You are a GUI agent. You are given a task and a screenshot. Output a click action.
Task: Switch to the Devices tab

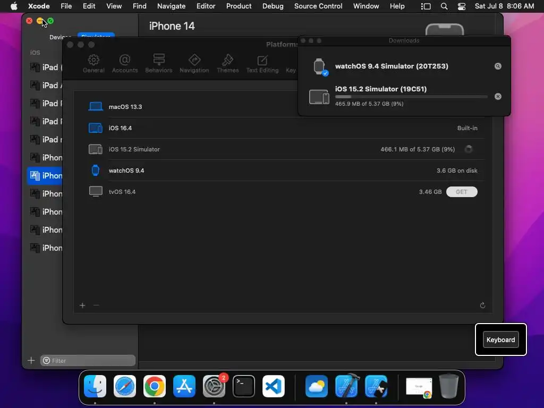(60, 37)
